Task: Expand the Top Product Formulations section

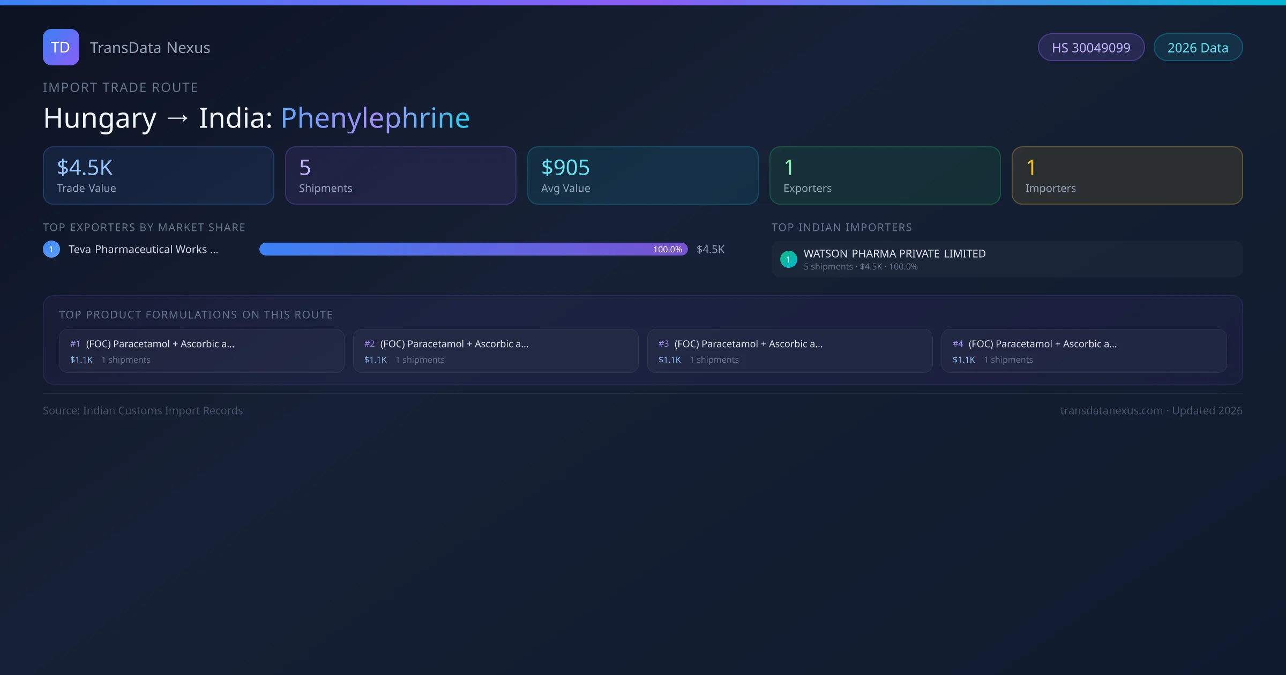Action: tap(196, 314)
